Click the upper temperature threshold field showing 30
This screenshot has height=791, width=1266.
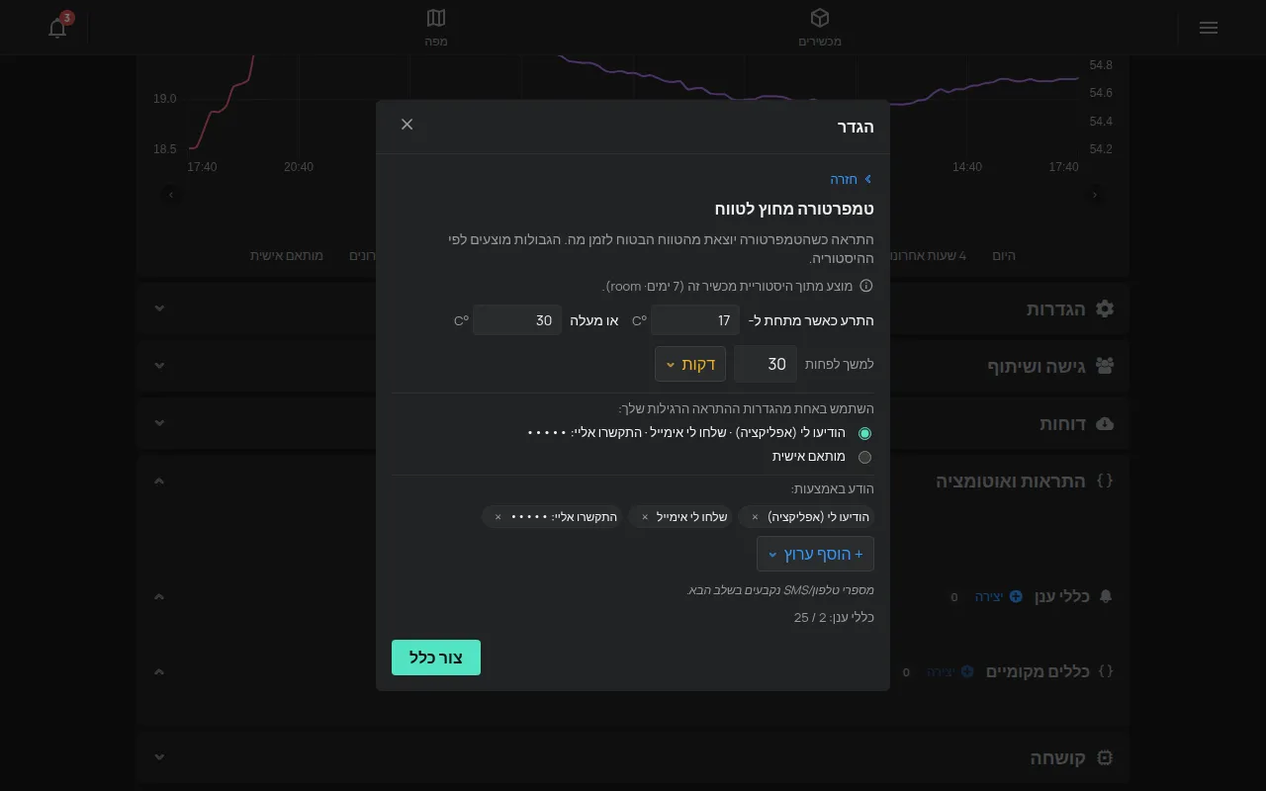517,320
